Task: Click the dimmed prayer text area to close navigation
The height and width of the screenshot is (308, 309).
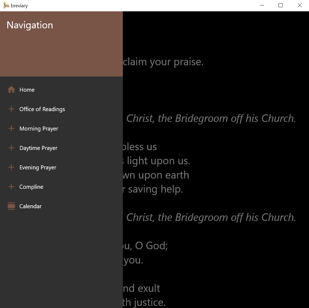Action: [216, 162]
